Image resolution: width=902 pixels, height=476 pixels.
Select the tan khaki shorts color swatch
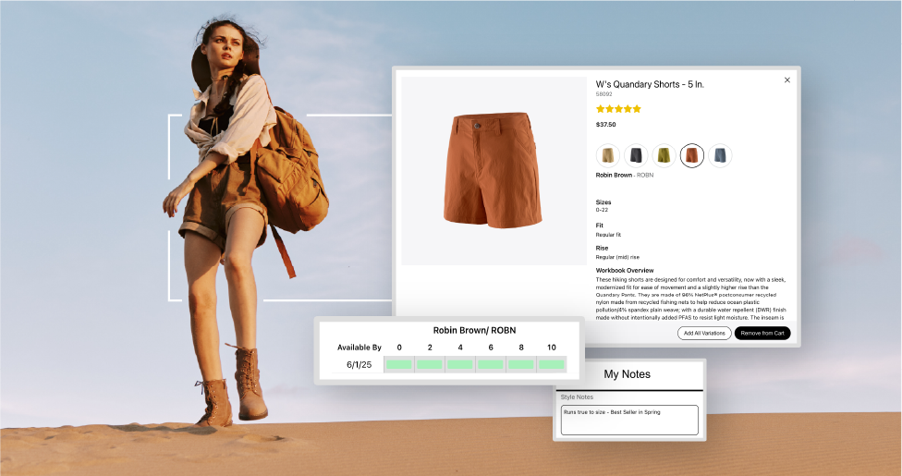607,155
